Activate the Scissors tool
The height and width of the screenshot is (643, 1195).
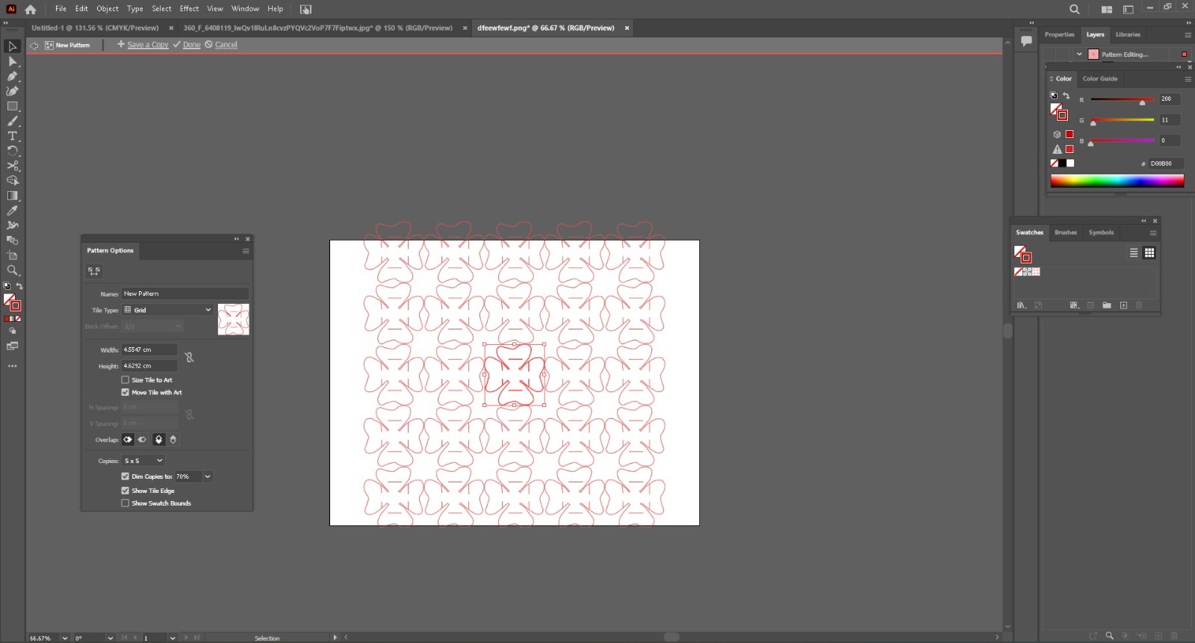tap(13, 166)
